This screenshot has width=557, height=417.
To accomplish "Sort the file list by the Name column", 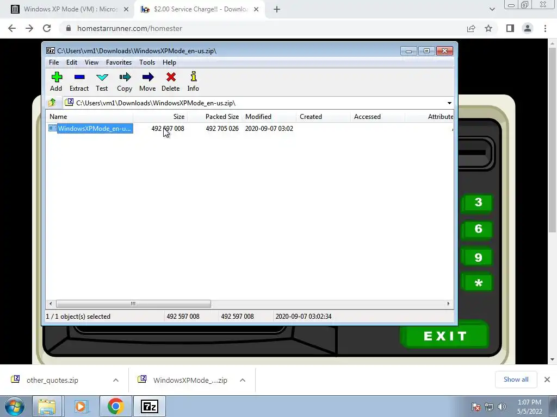I will click(x=89, y=117).
